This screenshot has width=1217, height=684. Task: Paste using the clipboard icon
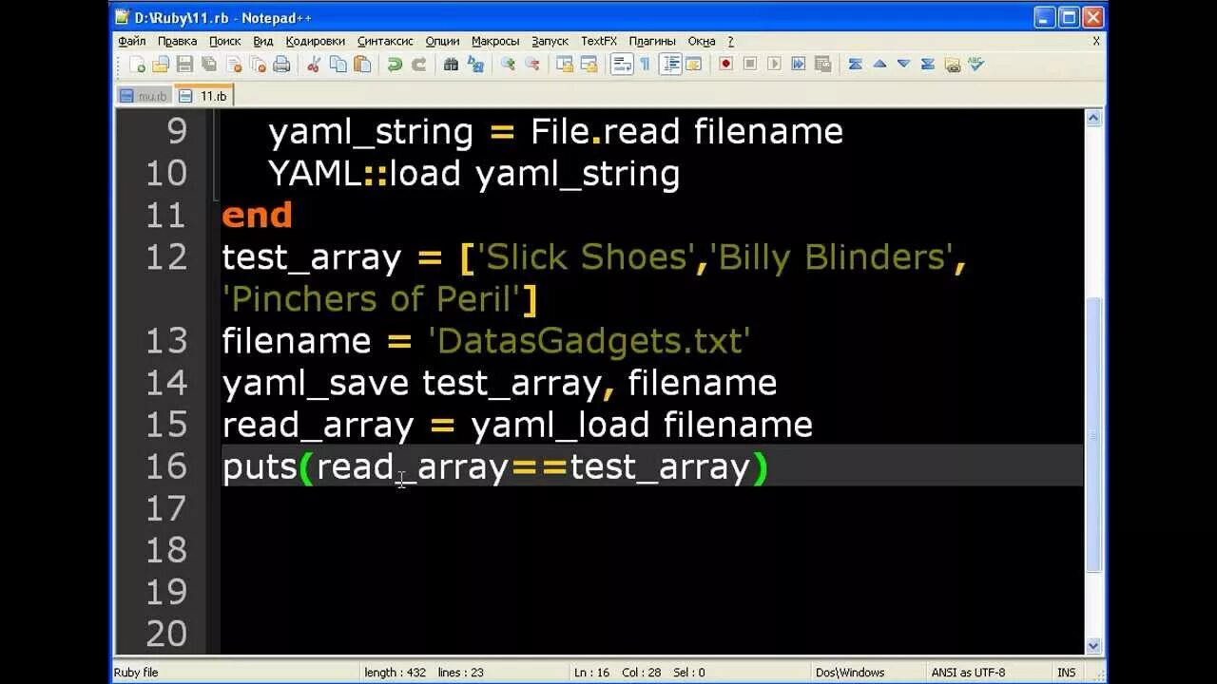[362, 65]
